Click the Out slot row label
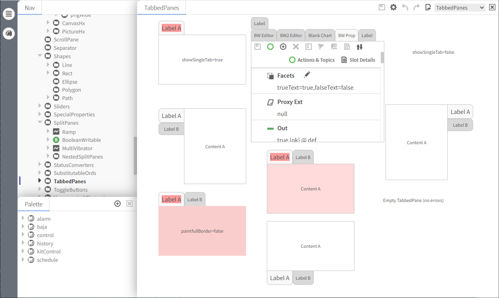 click(282, 128)
